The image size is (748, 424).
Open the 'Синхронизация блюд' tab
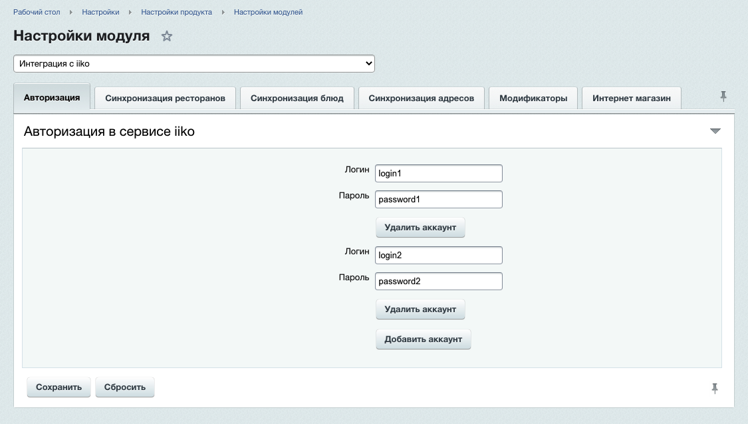tap(297, 98)
